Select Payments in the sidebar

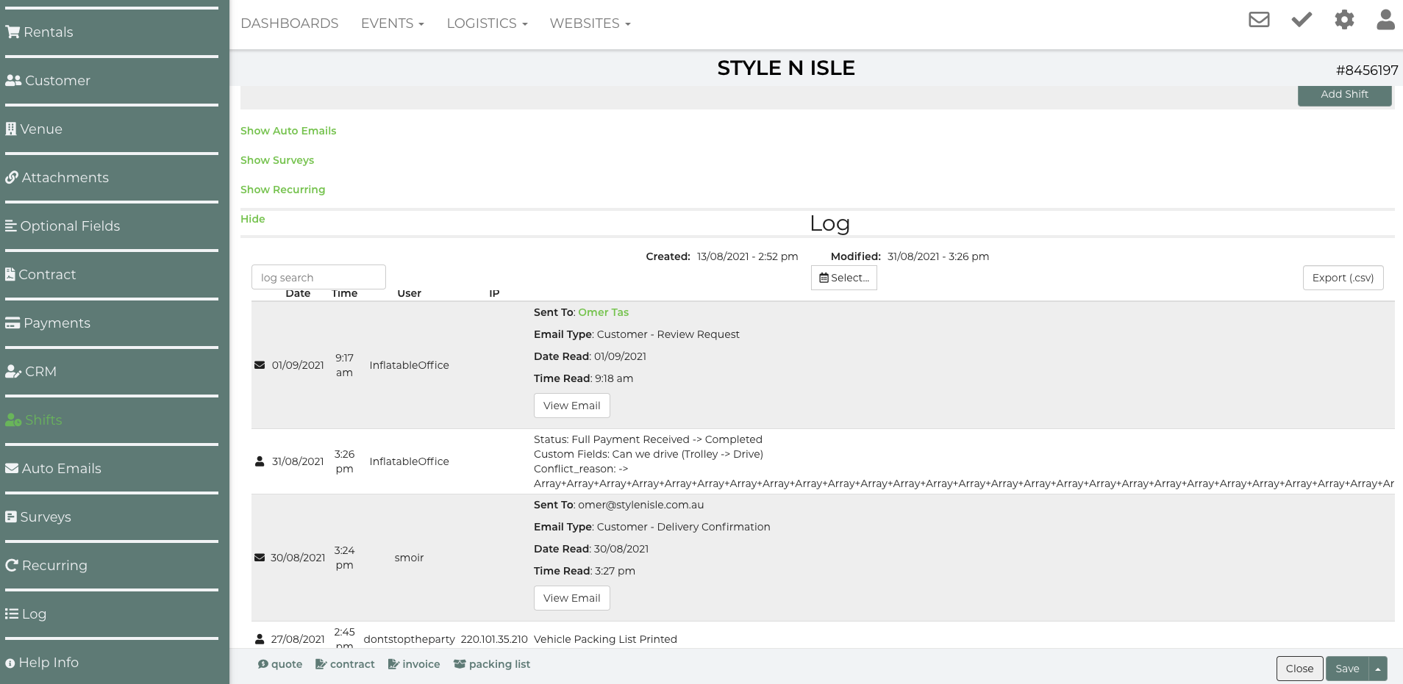click(57, 323)
